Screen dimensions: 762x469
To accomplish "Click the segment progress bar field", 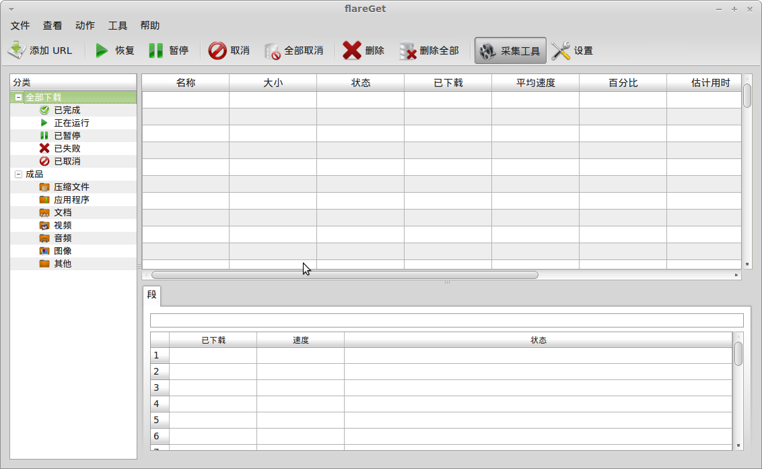I will click(446, 320).
